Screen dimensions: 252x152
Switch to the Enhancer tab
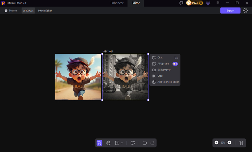[117, 3]
